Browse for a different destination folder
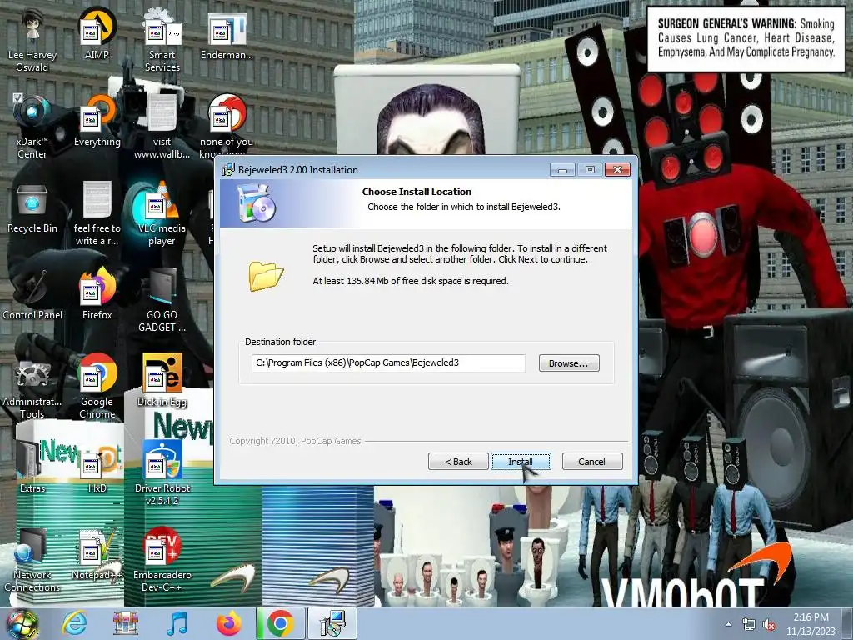Screen dimensions: 853x640 click(x=568, y=363)
